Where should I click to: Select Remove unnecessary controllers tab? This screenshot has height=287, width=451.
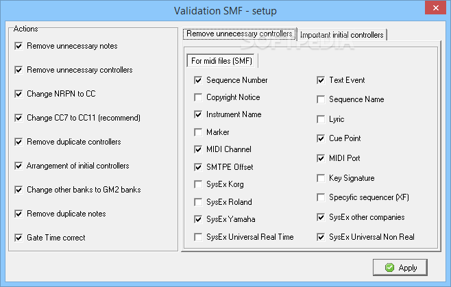click(239, 34)
